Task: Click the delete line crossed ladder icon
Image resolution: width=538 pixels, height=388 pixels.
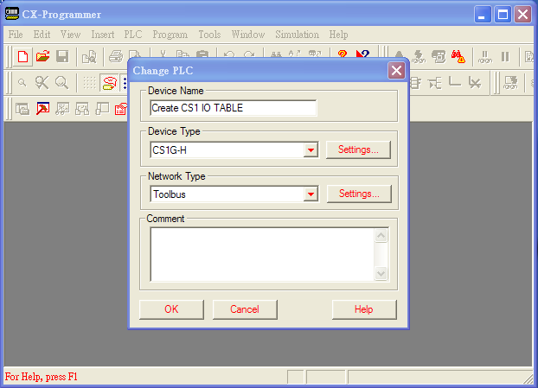Action: (475, 83)
